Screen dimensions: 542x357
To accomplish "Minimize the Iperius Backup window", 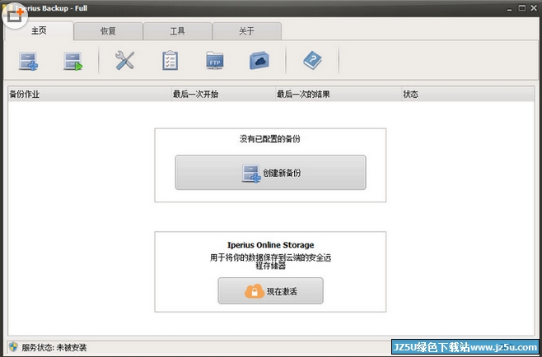I will 510,8.
